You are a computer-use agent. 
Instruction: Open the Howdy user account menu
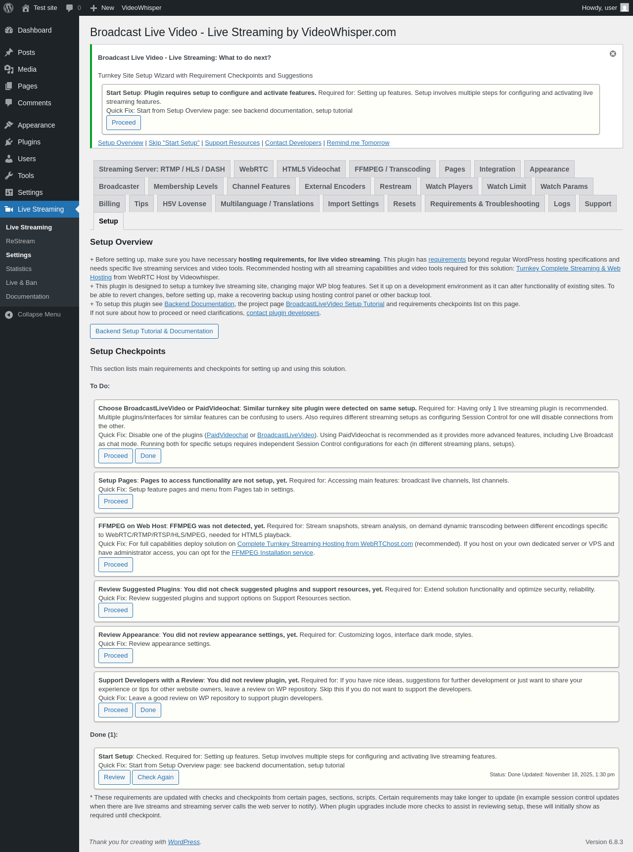(605, 8)
